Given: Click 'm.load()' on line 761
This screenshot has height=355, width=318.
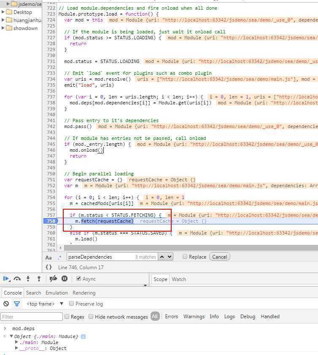Looking at the screenshot, I should click(x=86, y=239).
